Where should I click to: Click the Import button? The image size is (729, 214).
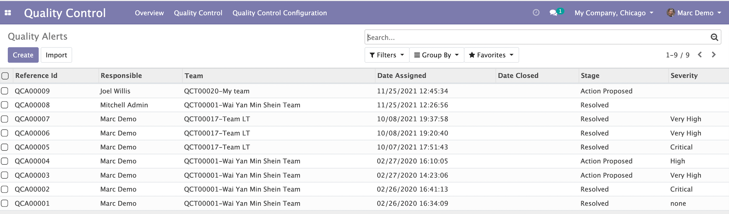pyautogui.click(x=56, y=55)
